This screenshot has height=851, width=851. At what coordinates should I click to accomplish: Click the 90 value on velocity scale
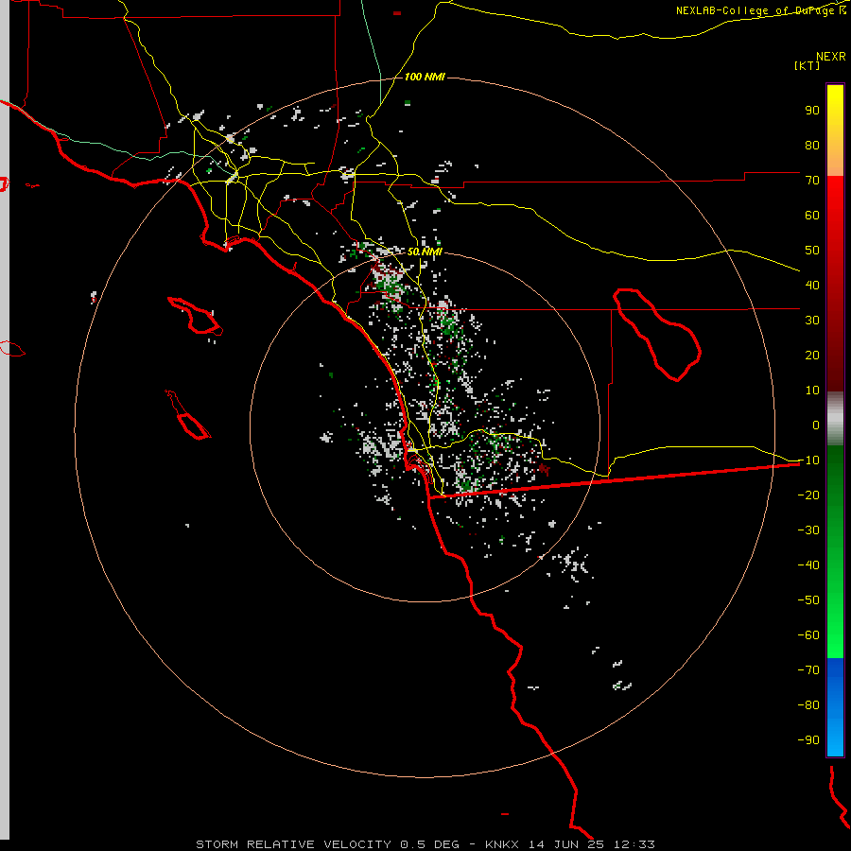812,111
